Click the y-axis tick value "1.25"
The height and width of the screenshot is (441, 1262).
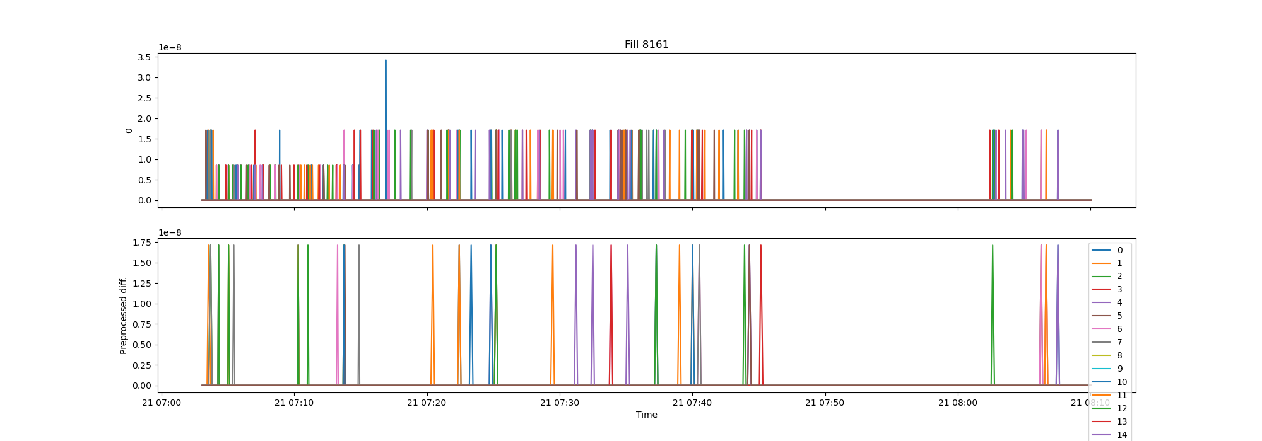[x=142, y=283]
